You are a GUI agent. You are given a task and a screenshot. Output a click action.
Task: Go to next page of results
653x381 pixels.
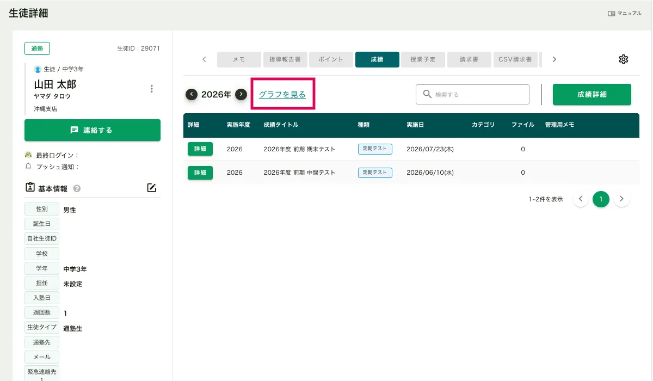coord(621,199)
